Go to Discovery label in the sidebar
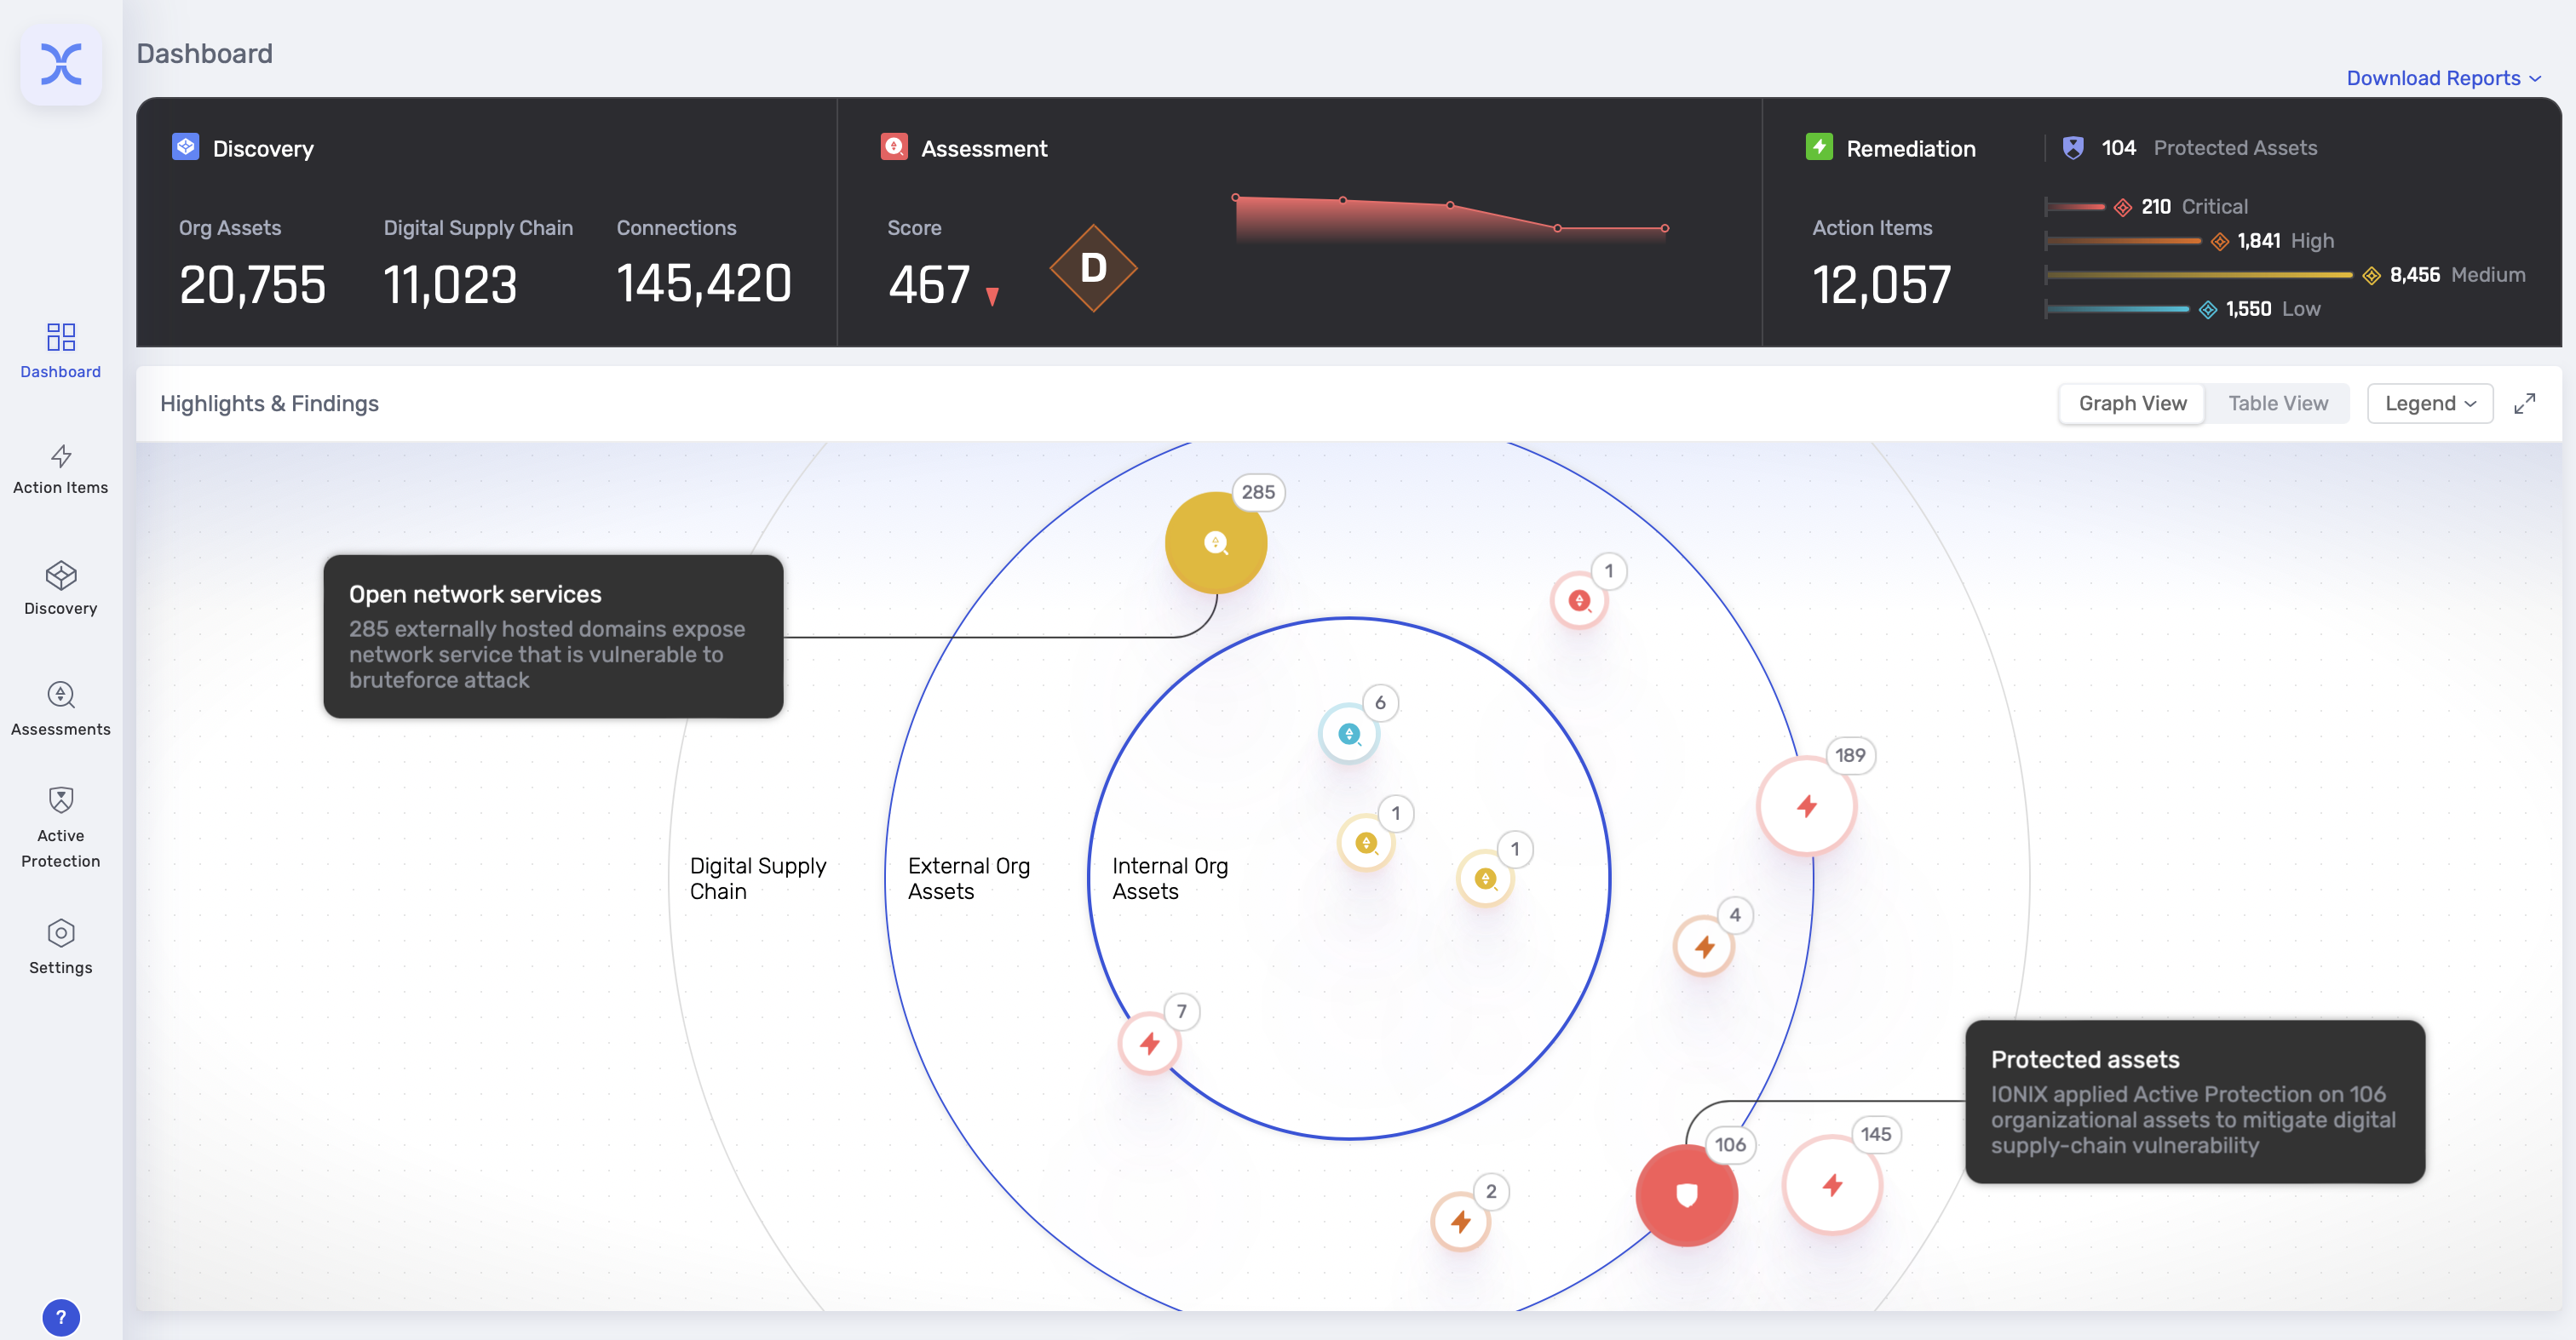The height and width of the screenshot is (1340, 2576). 61,609
